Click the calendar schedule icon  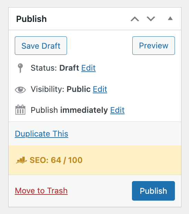(20, 110)
